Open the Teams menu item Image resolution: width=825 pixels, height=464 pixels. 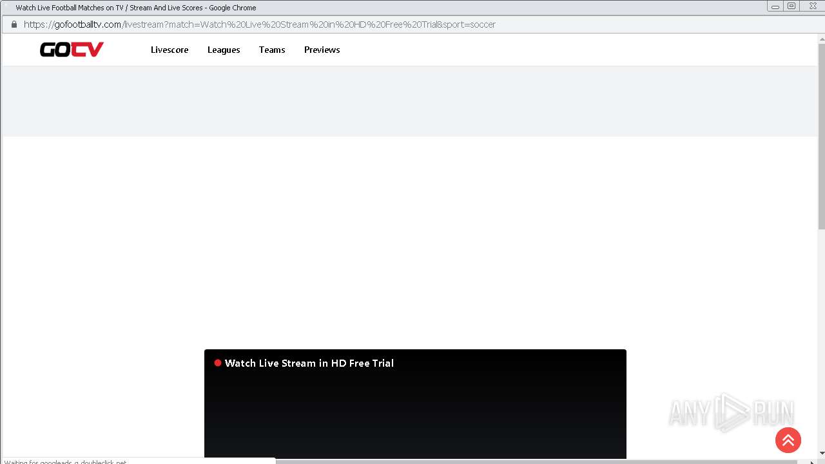point(272,50)
